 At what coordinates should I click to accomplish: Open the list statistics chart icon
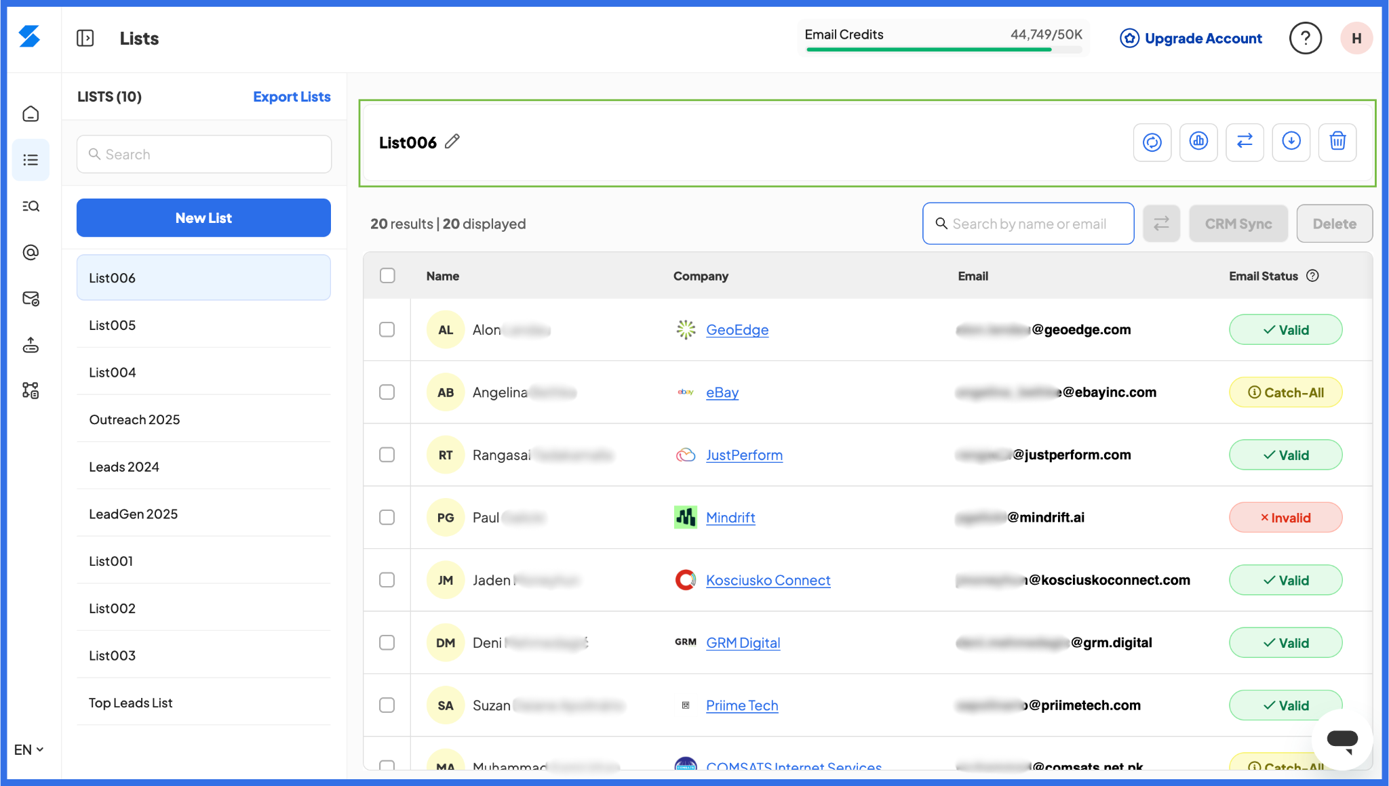click(x=1198, y=142)
